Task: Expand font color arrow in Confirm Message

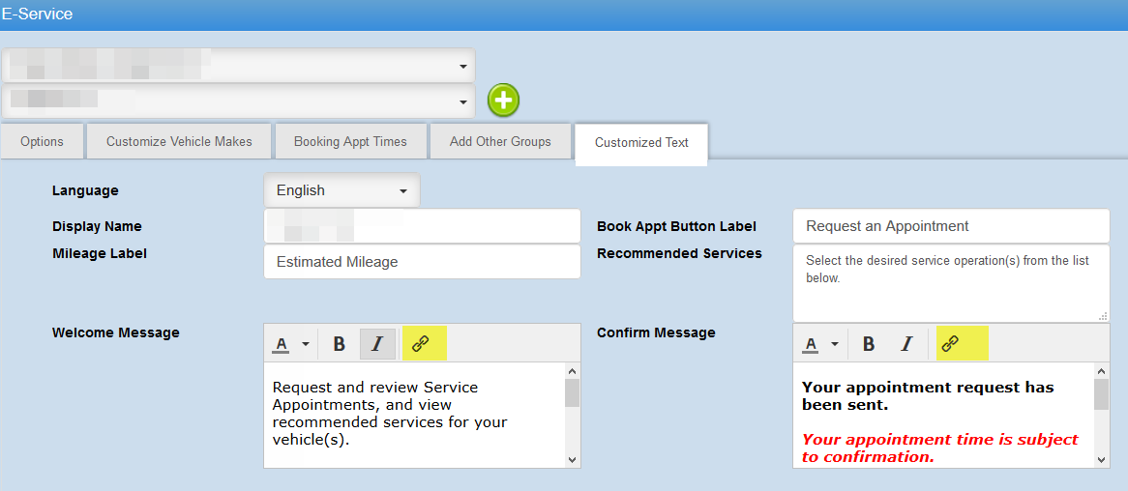Action: coord(835,344)
